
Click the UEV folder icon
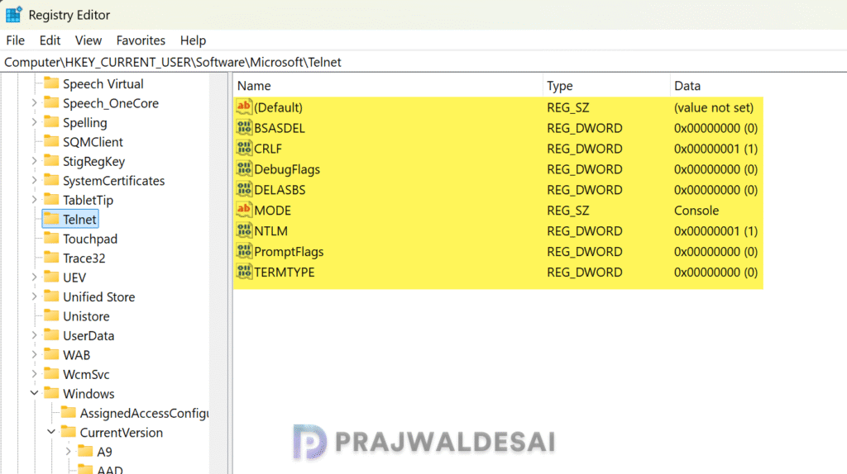coord(51,277)
